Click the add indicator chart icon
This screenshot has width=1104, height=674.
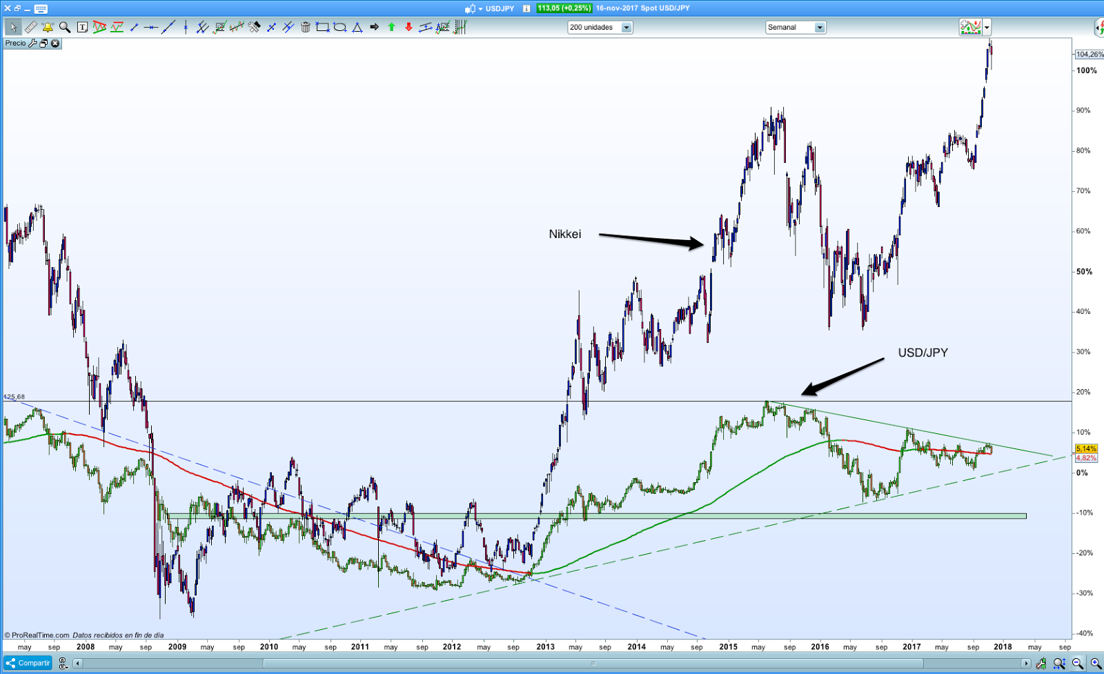970,28
